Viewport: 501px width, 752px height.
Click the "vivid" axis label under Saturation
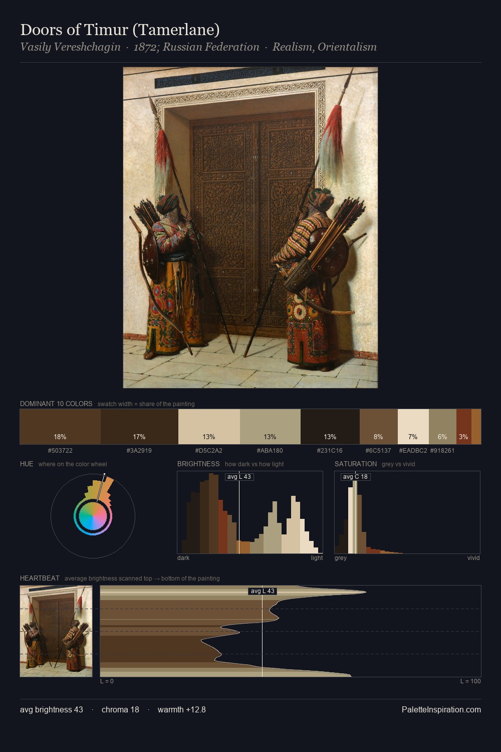[473, 558]
